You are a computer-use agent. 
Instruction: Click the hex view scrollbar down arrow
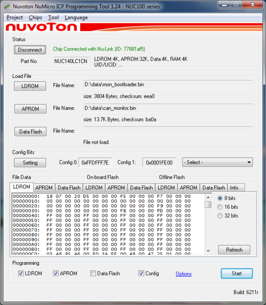208,251
